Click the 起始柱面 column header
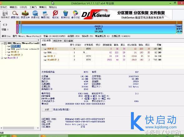Viewport: 184px width, 137px height. [107, 45]
